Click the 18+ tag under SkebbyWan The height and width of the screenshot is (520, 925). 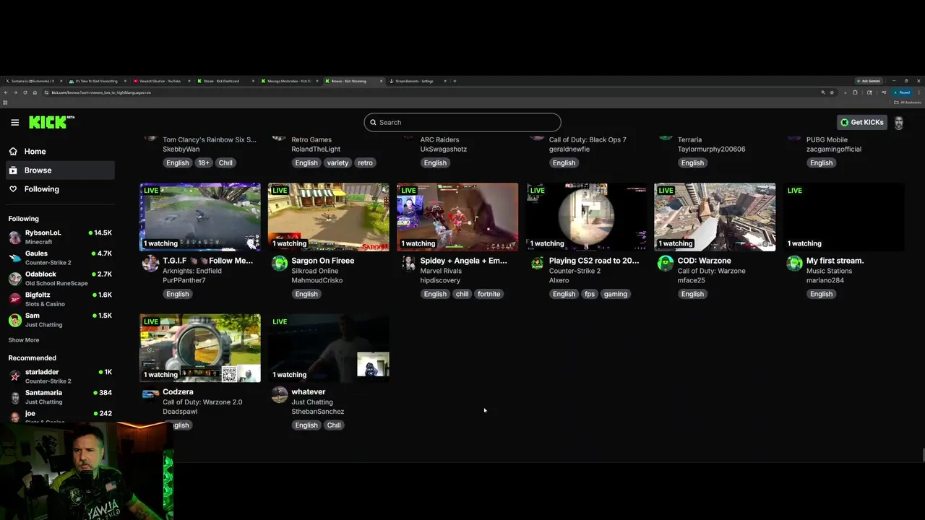click(x=204, y=162)
